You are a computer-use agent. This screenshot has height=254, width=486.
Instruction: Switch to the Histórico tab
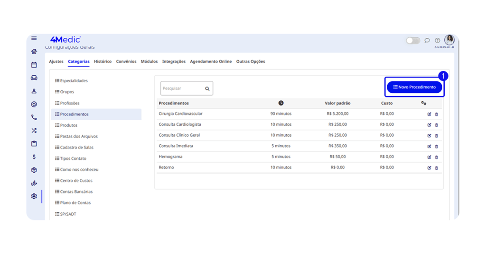pos(103,61)
